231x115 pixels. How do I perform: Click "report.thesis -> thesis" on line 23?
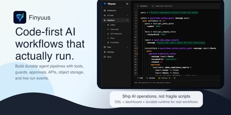(167, 73)
